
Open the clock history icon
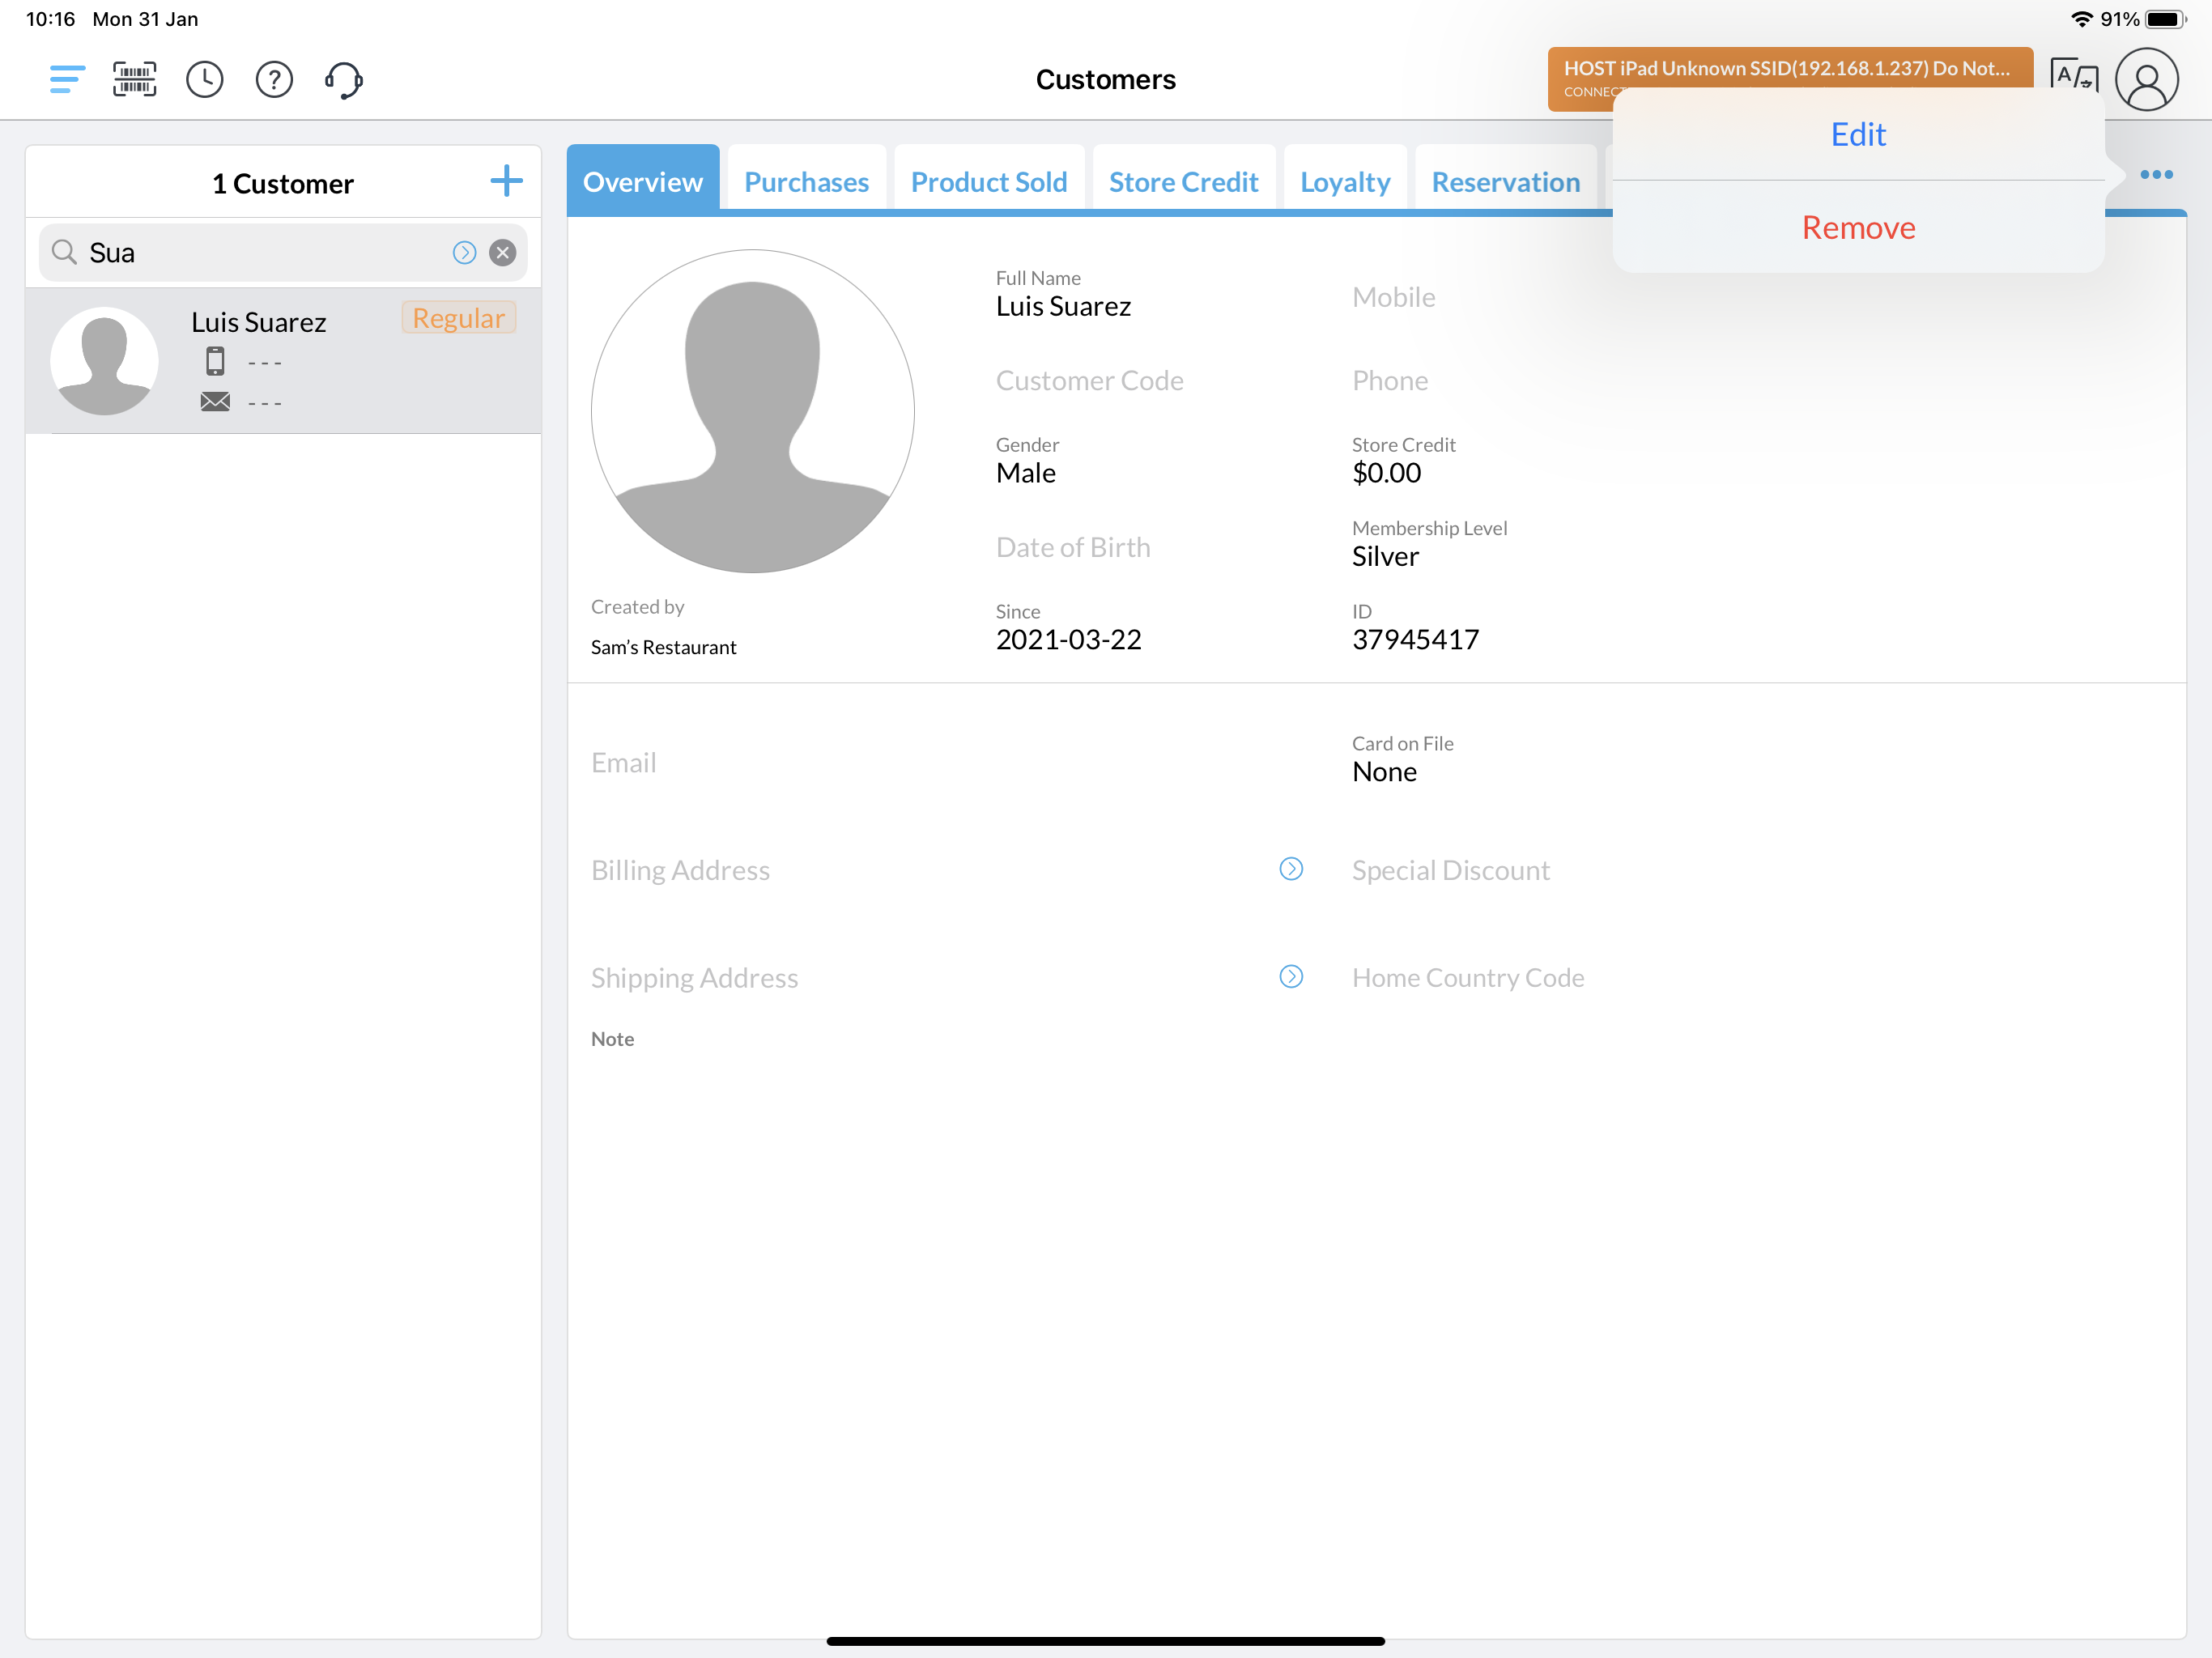[204, 79]
